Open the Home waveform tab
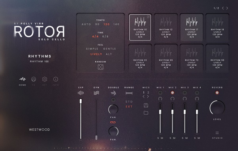 pos(23,79)
